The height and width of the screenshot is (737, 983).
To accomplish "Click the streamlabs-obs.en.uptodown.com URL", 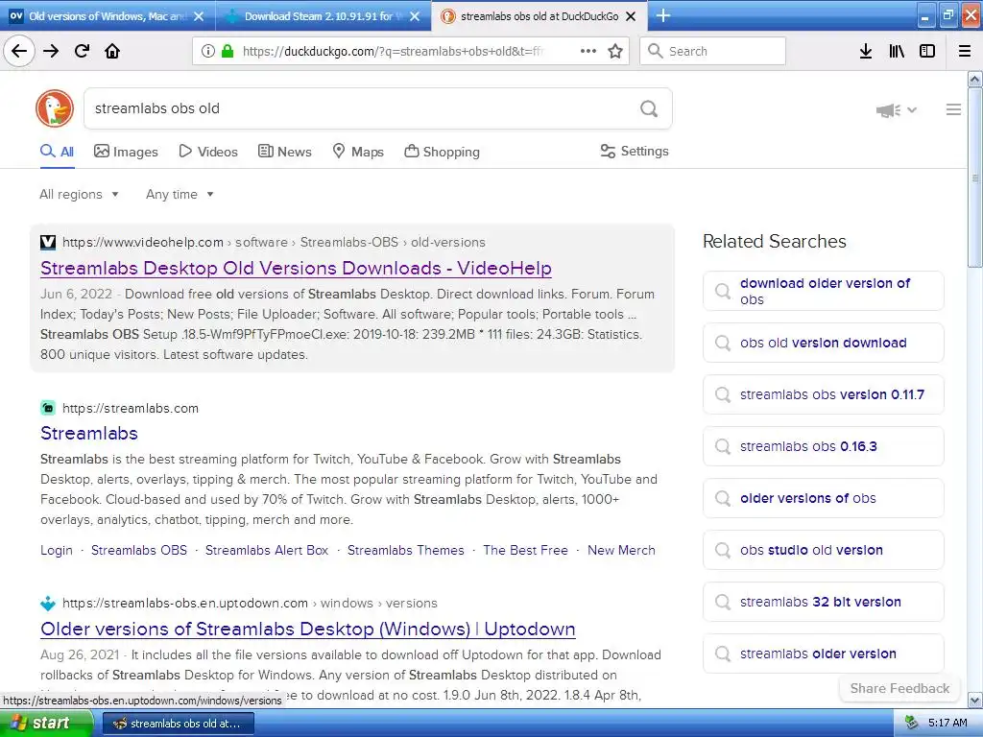I will [251, 603].
